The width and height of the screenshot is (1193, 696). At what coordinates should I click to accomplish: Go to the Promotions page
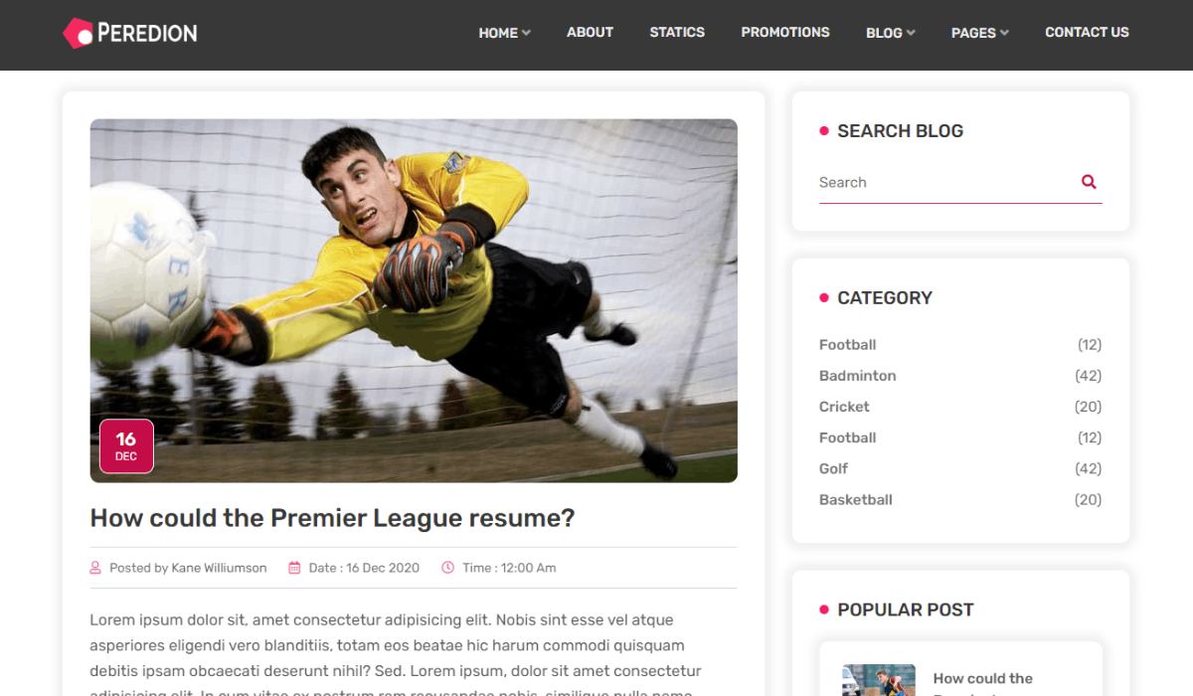coord(785,32)
